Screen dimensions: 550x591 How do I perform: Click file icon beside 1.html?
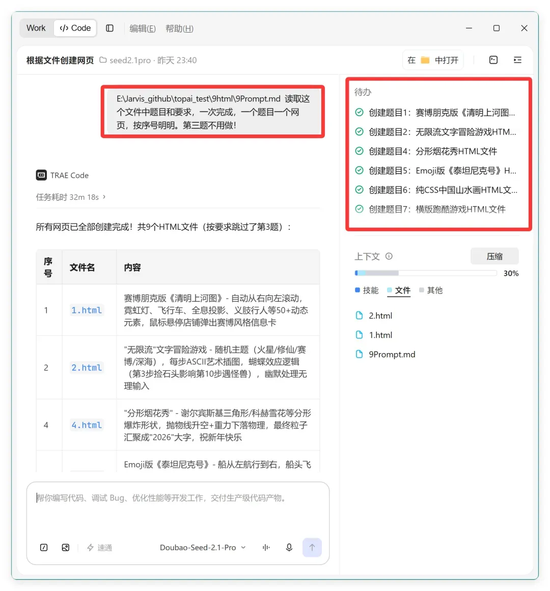coord(359,335)
